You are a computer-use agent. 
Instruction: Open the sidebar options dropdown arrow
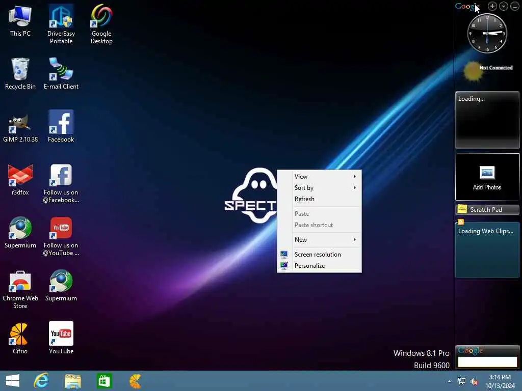[503, 6]
